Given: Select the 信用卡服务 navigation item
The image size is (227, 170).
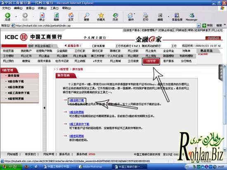Looking at the screenshot, I should (x=44, y=61).
